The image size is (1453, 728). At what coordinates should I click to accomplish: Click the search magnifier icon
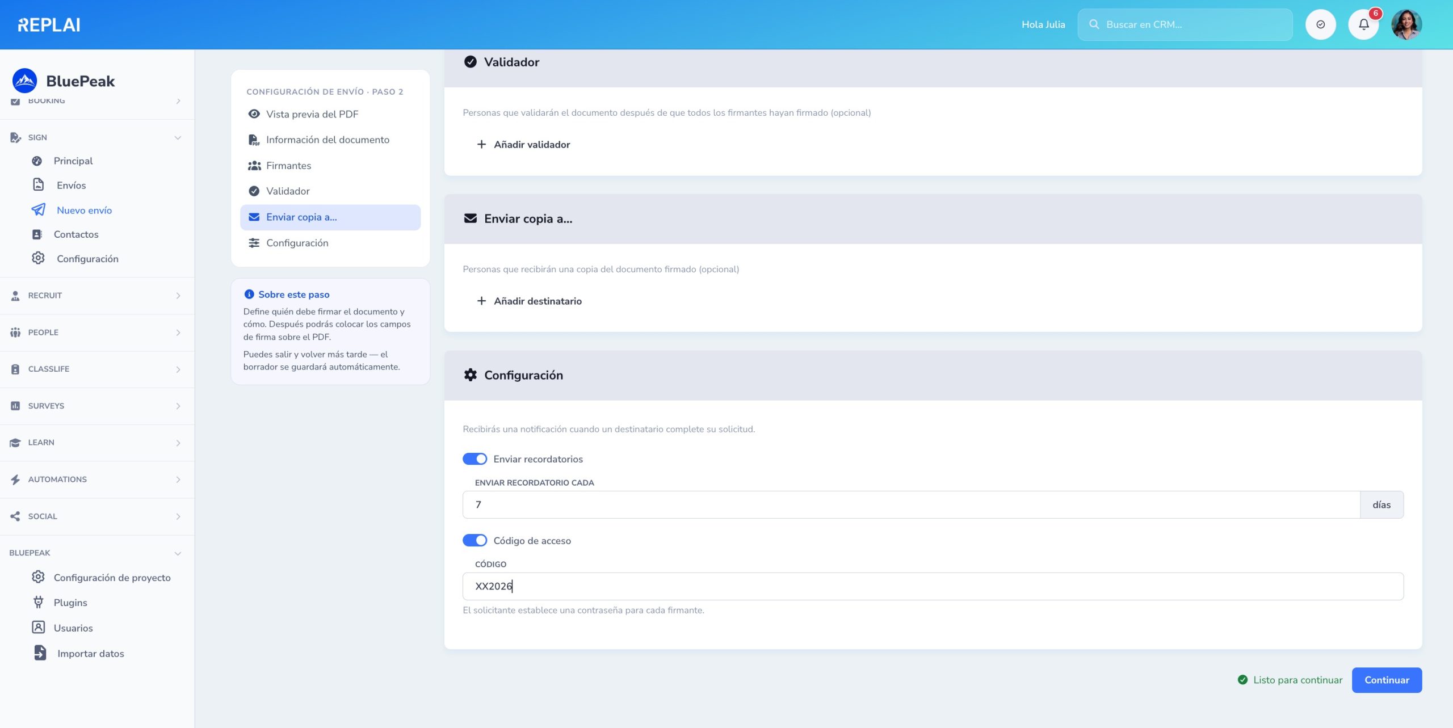pyautogui.click(x=1094, y=24)
